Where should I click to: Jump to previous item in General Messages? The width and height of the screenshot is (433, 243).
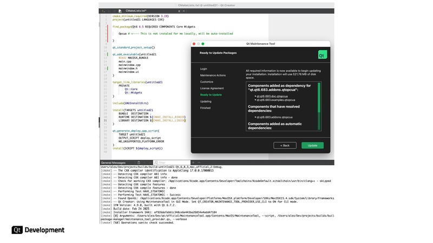coord(144,163)
